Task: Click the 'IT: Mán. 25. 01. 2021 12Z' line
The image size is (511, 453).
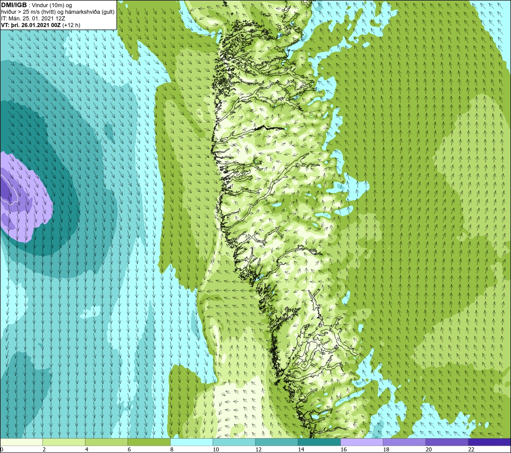Action: click(33, 18)
